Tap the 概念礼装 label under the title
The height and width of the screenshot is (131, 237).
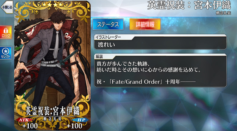223,13
